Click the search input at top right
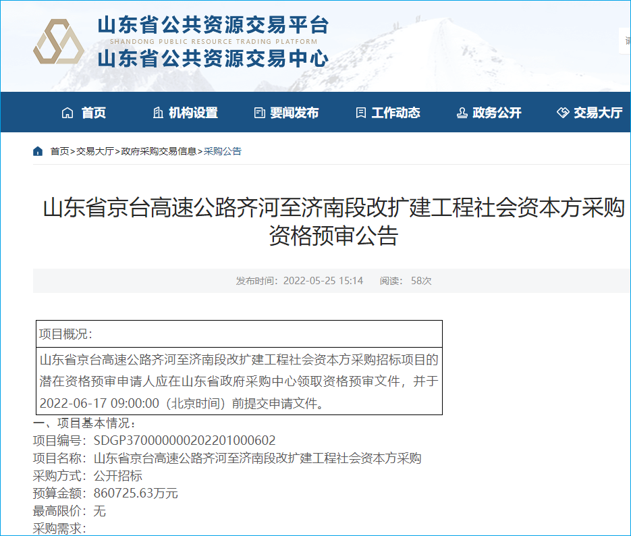 tap(625, 41)
